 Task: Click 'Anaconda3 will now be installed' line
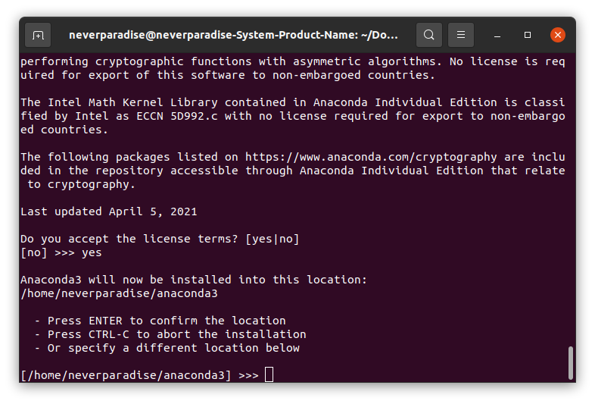pyautogui.click(x=194, y=280)
